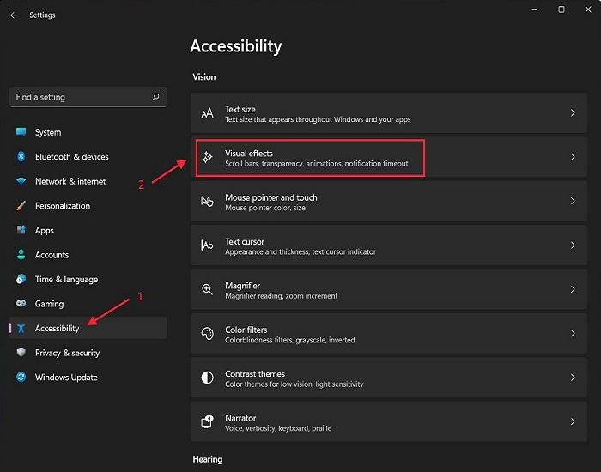
Task: Select Time & language
Action: point(88,279)
